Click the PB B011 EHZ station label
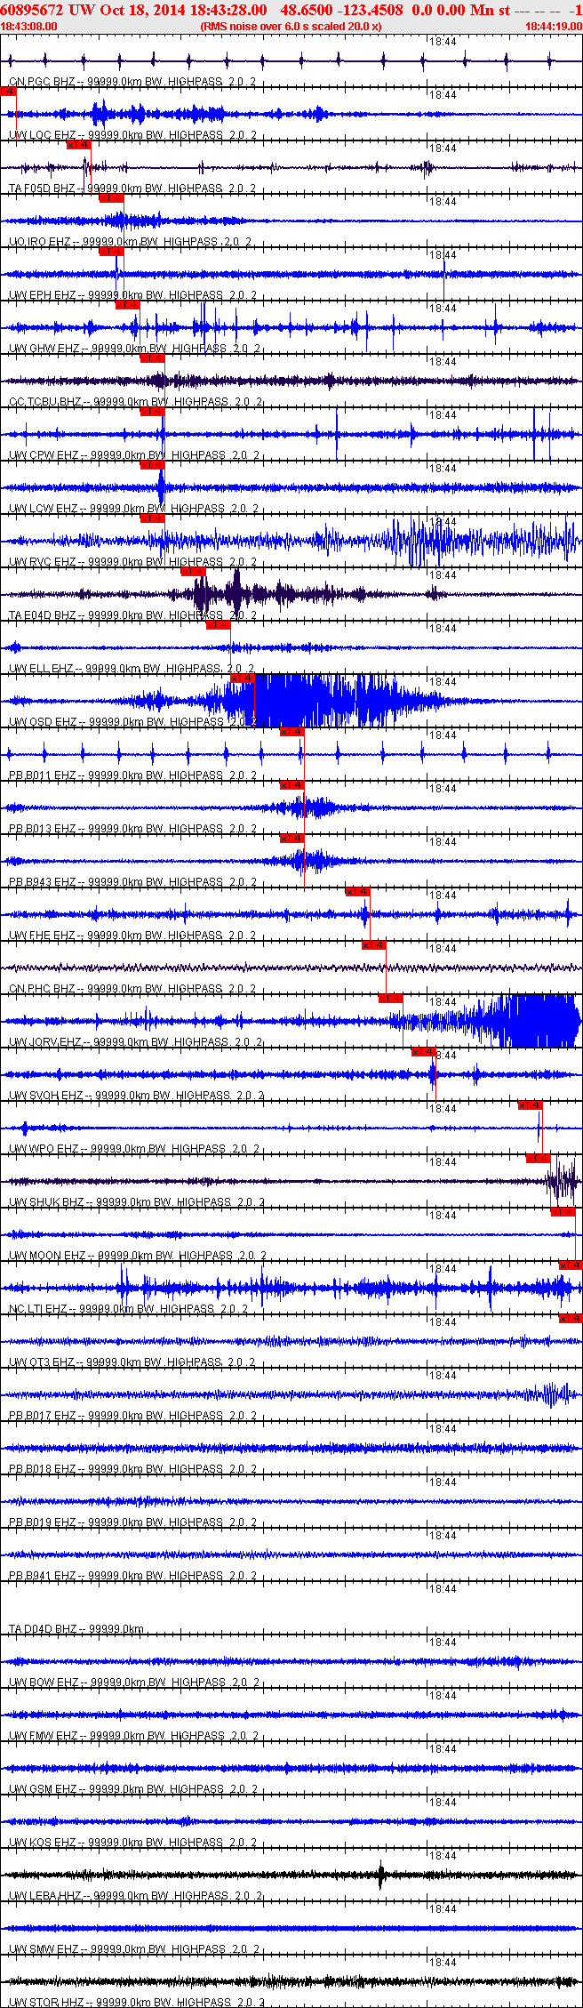 pyautogui.click(x=43, y=775)
